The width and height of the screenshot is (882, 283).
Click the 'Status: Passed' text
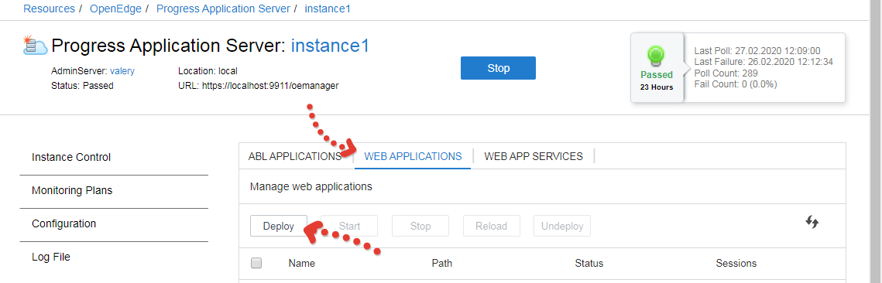(82, 86)
